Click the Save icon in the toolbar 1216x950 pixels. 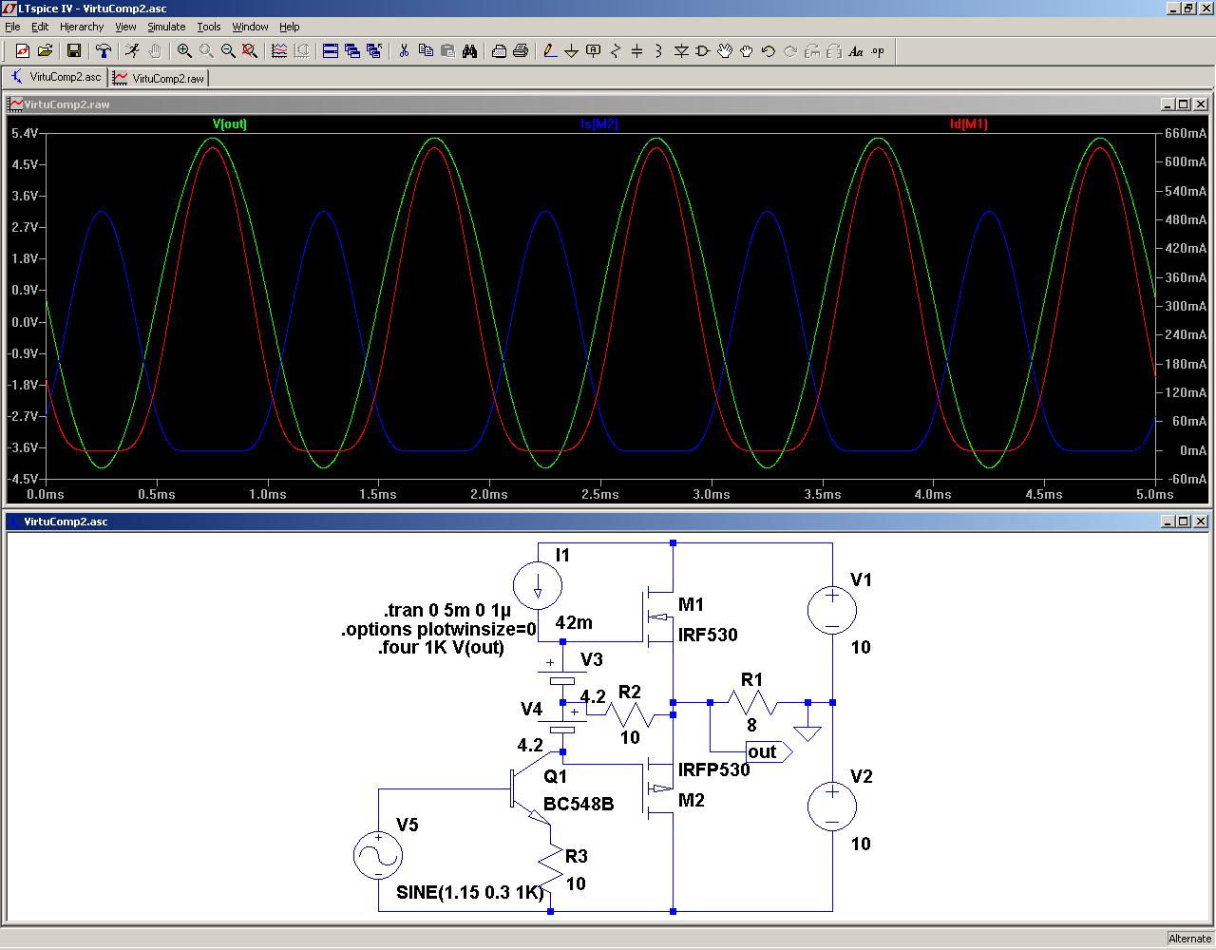click(74, 51)
